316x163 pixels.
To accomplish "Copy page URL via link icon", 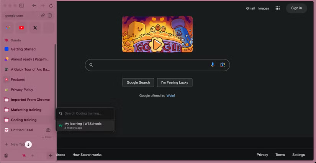I will click(43, 15).
